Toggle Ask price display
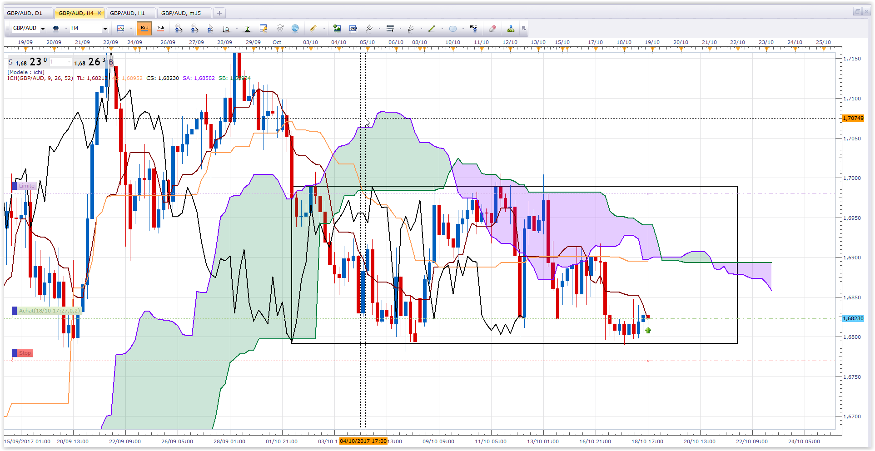Image resolution: width=875 pixels, height=451 pixels. [x=160, y=28]
